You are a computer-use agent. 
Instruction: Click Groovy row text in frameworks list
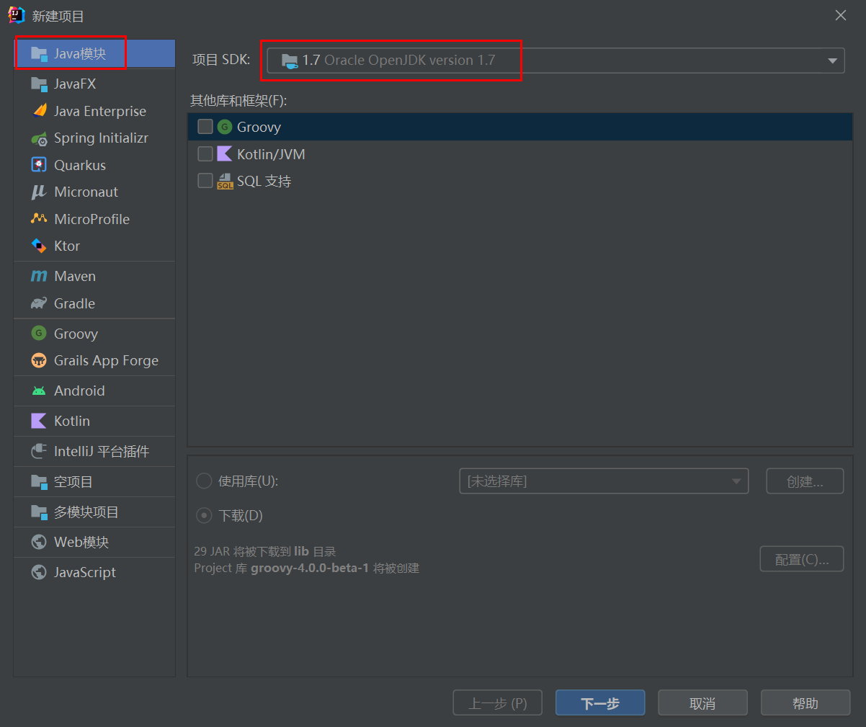(259, 127)
